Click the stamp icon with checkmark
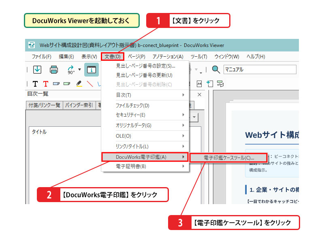 [x=220, y=84]
